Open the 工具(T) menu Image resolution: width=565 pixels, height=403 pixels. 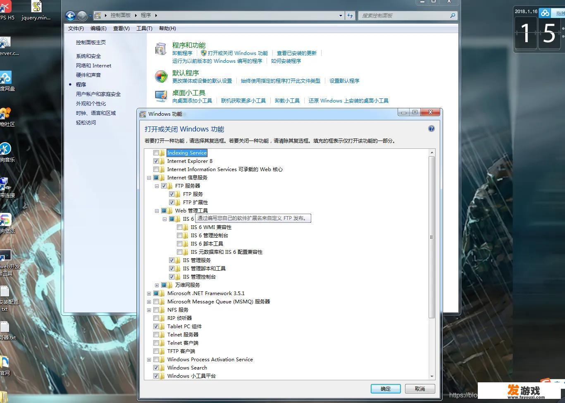tap(144, 29)
